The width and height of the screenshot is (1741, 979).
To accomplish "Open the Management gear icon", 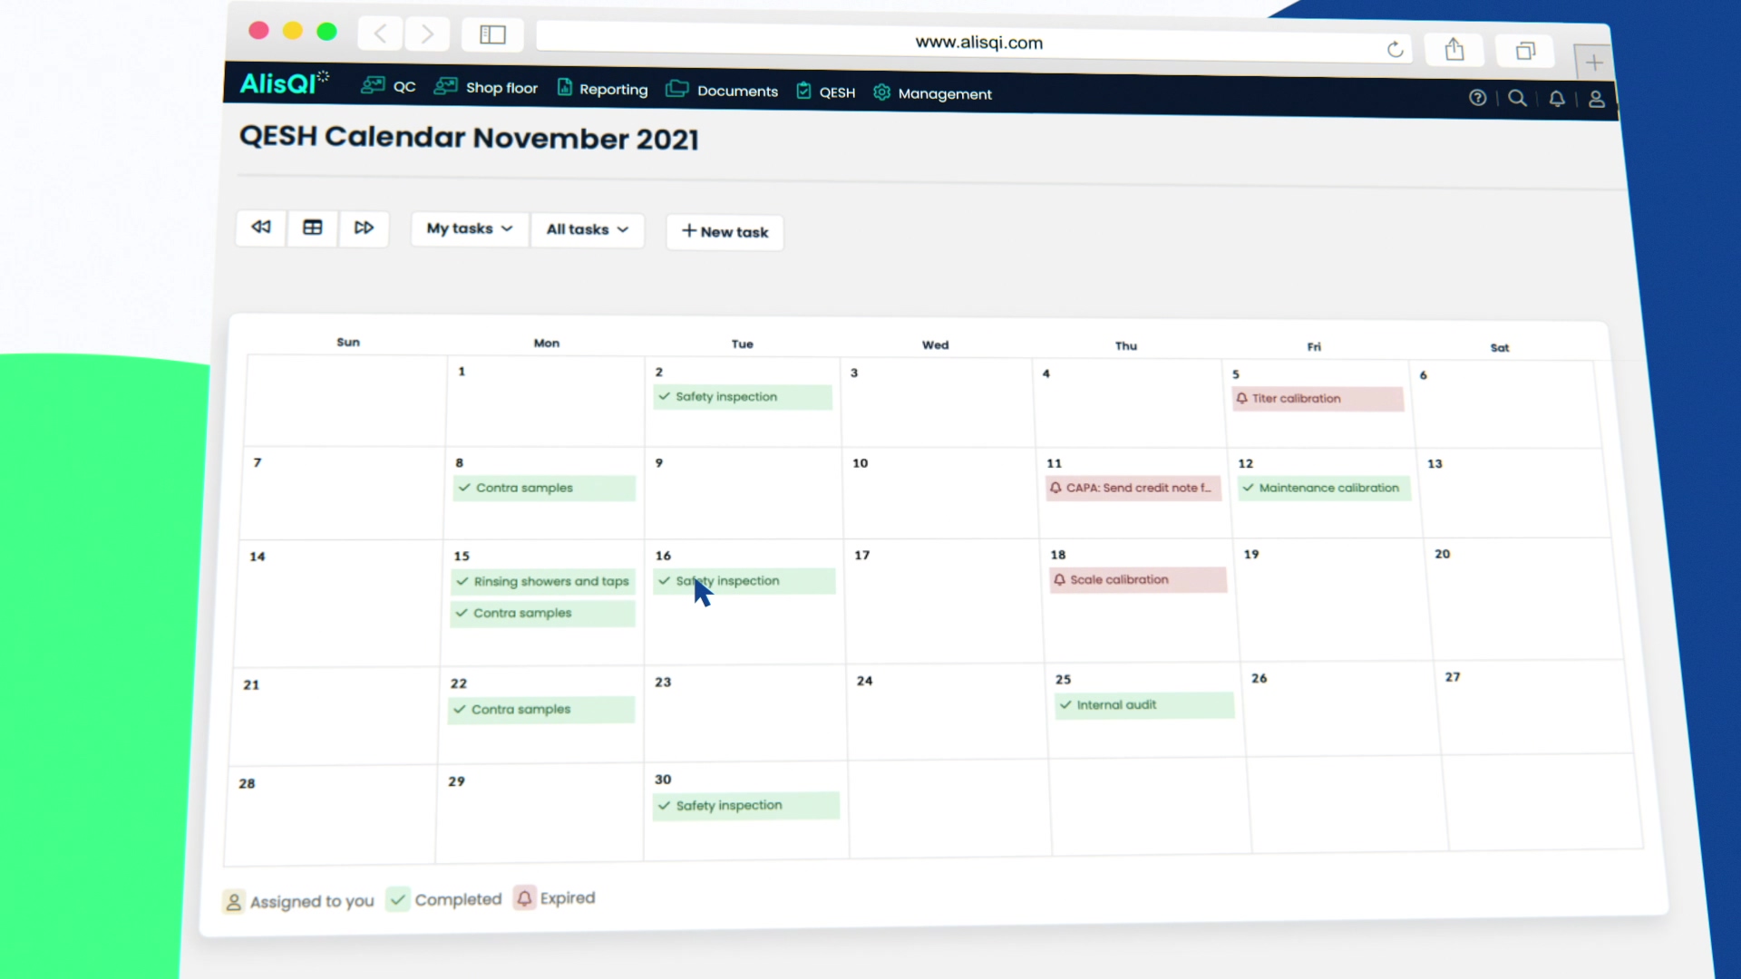I will coord(880,92).
